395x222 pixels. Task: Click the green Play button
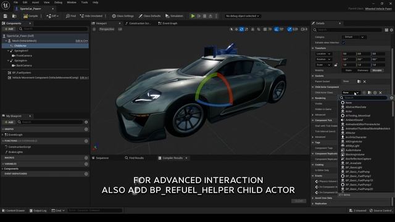click(x=193, y=16)
